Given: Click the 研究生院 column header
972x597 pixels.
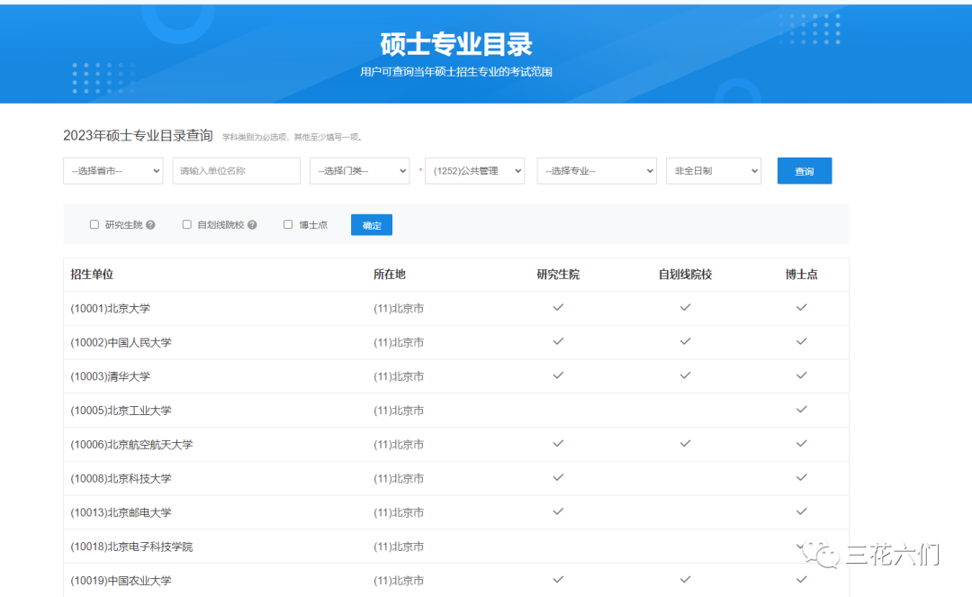Looking at the screenshot, I should pyautogui.click(x=558, y=275).
